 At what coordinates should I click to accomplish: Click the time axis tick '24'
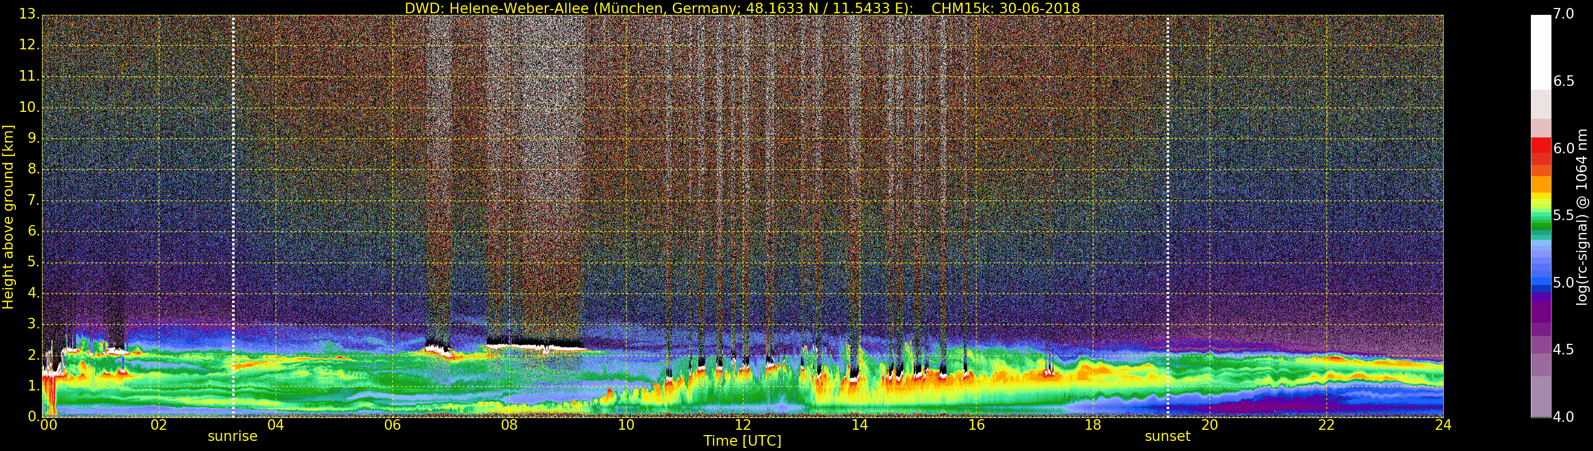(x=1443, y=425)
